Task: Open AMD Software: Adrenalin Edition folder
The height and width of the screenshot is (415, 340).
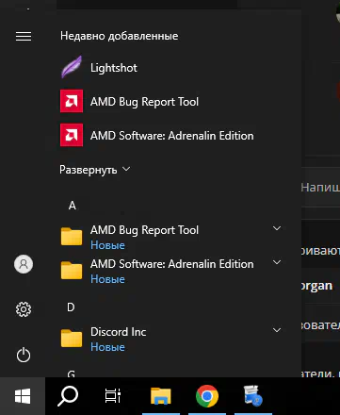Action: coord(171,271)
